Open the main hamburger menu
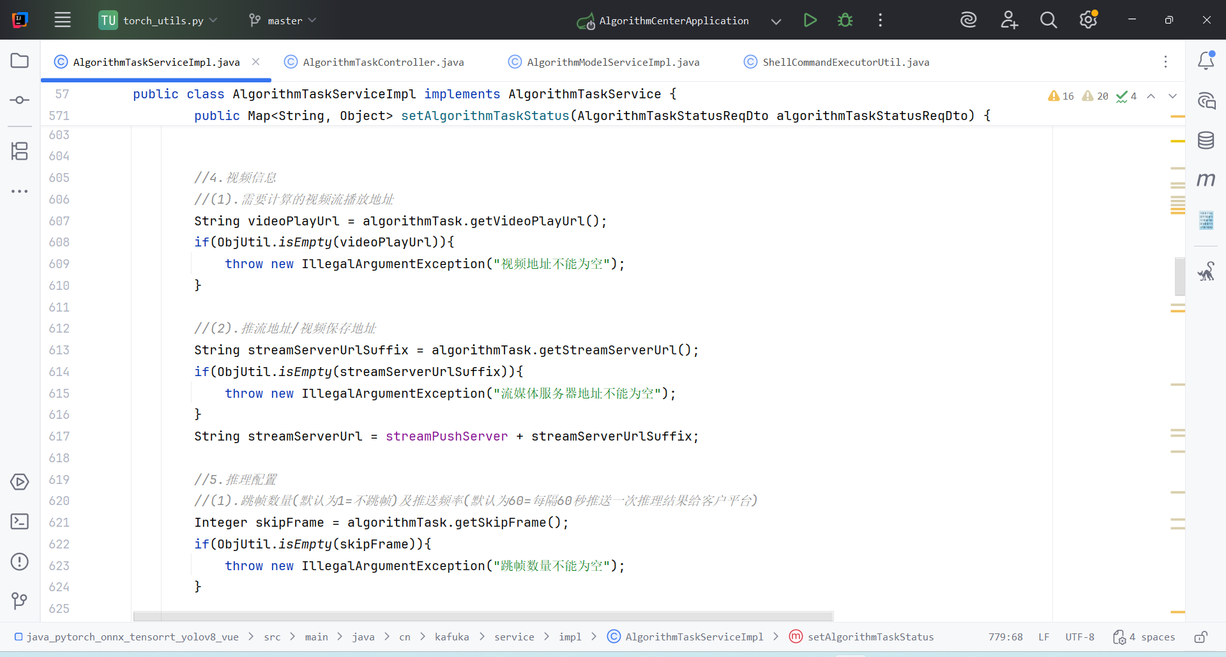 (x=63, y=20)
